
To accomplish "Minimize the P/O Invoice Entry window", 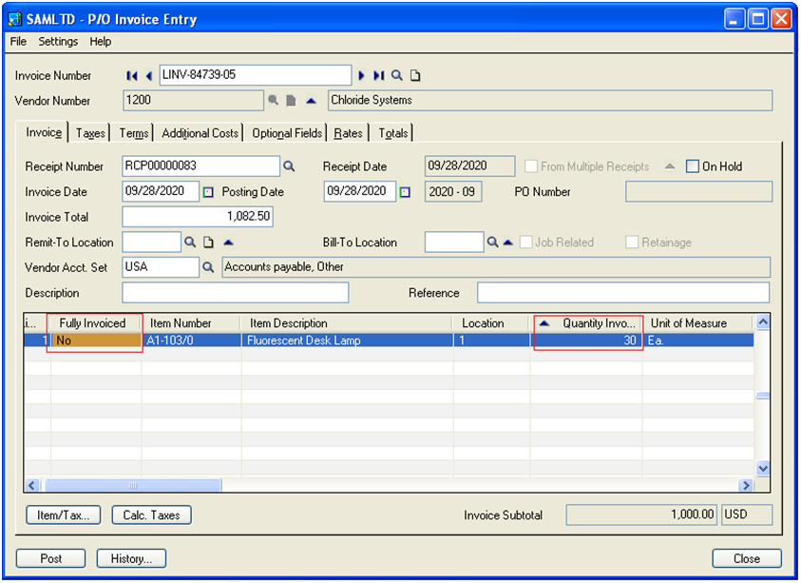I will (734, 19).
